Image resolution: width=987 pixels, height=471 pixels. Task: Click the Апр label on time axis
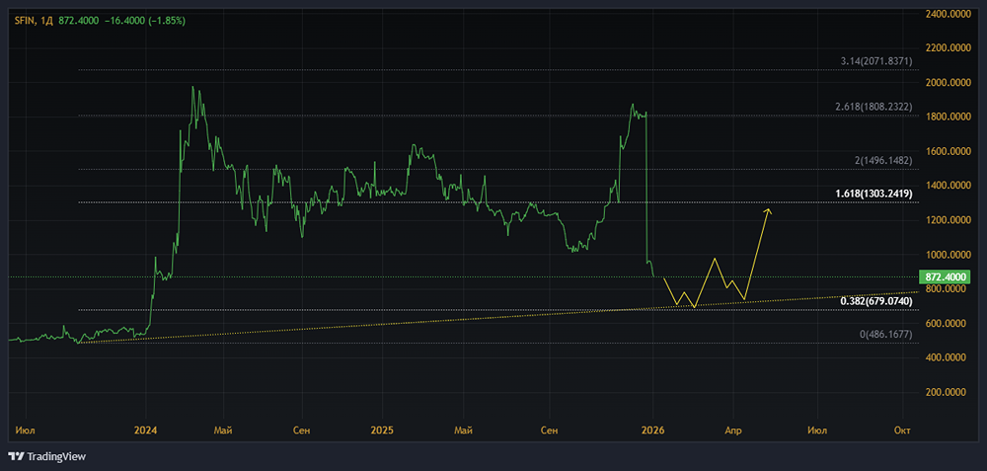[x=733, y=431]
